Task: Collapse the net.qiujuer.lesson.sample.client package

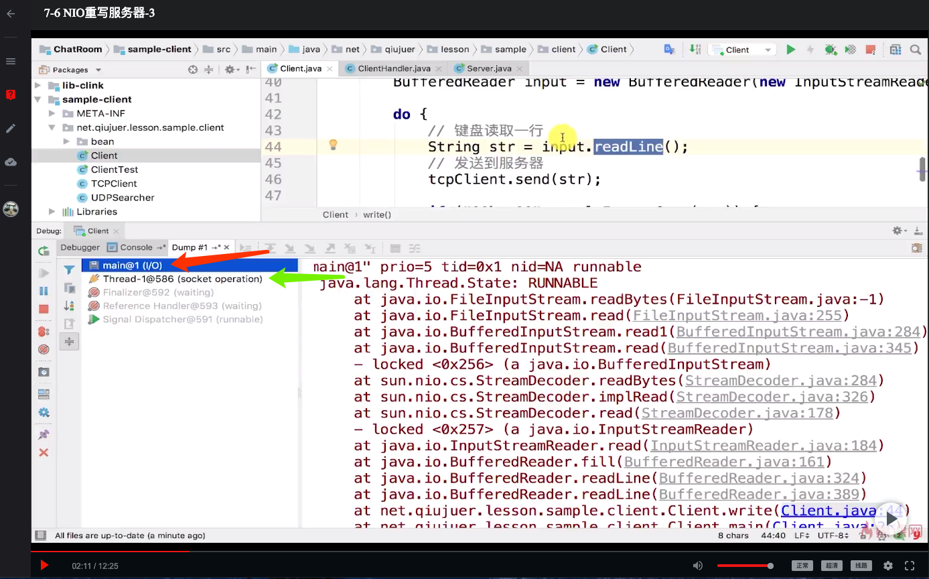Action: click(x=52, y=128)
